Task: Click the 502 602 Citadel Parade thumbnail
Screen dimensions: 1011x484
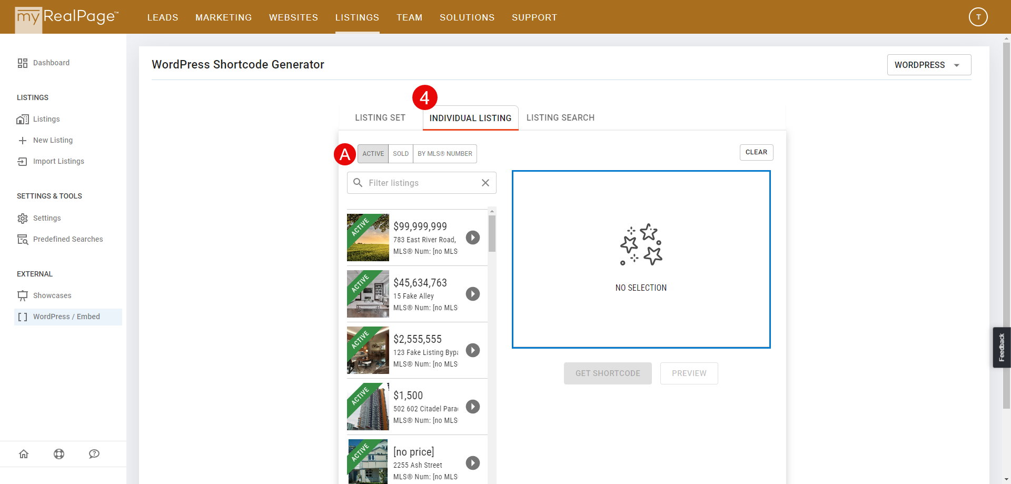Action: (368, 407)
